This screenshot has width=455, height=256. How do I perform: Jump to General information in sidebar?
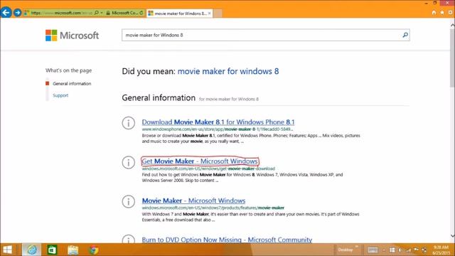pyautogui.click(x=72, y=84)
